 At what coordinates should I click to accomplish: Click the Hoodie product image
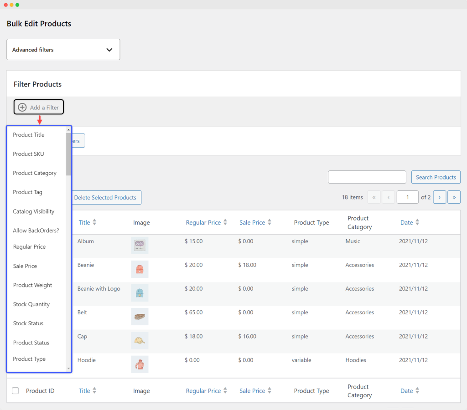coord(139,364)
